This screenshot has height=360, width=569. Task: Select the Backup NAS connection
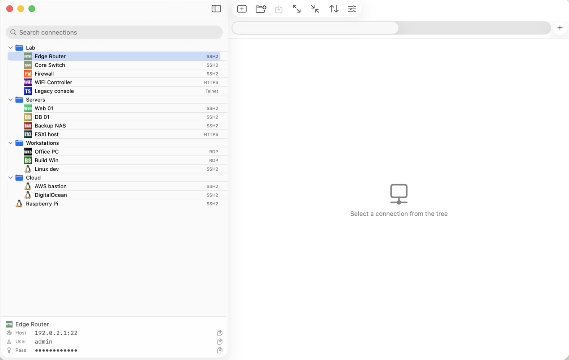coord(114,126)
